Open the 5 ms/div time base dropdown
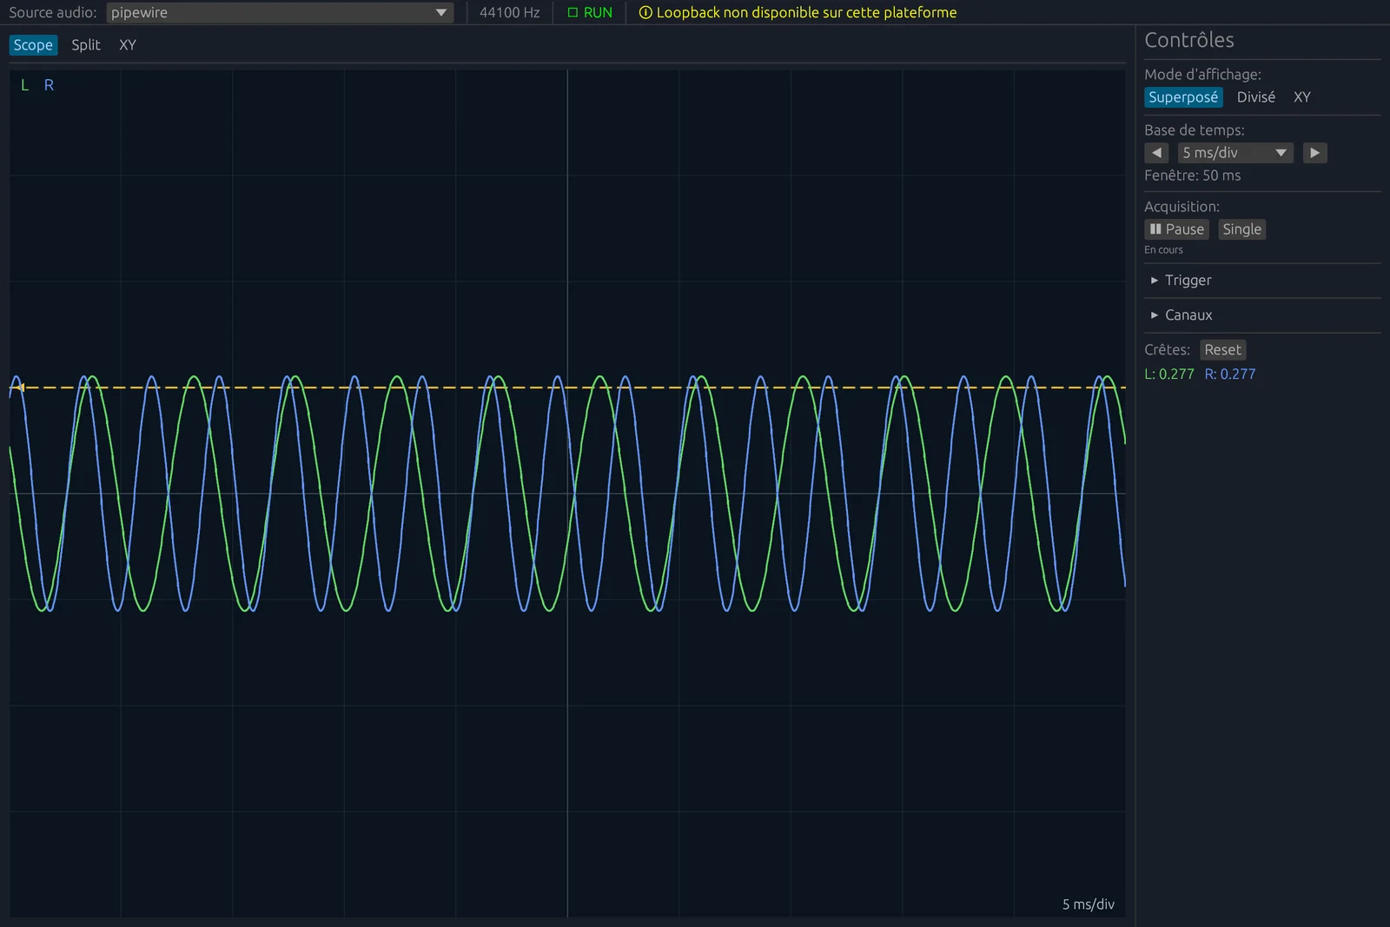1390x927 pixels. tap(1235, 153)
